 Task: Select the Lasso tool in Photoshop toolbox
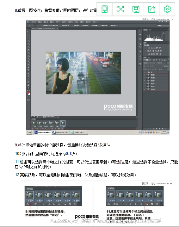28,38
